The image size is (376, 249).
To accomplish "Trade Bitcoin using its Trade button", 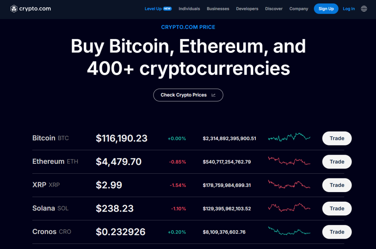I will click(x=337, y=138).
